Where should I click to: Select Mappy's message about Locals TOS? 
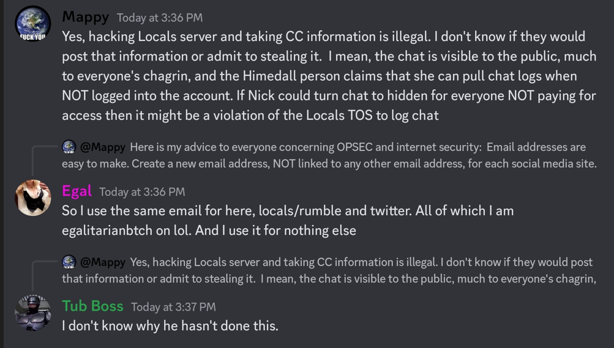(x=329, y=76)
